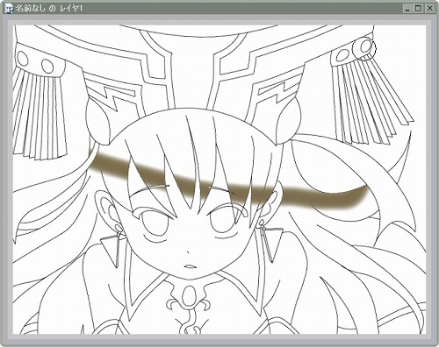Viewport: 439px width, 347px height.
Task: Click on the character's mouth
Action: point(191,266)
